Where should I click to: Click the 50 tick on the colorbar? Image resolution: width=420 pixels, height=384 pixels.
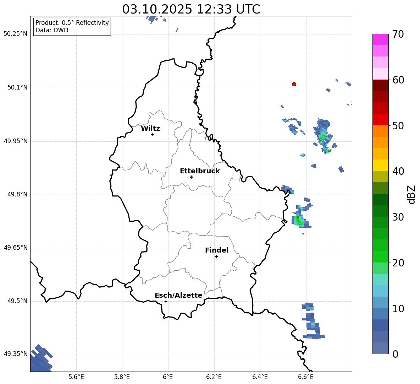[398, 125]
